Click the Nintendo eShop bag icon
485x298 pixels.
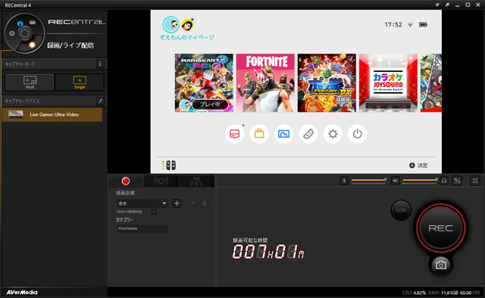coord(259,134)
